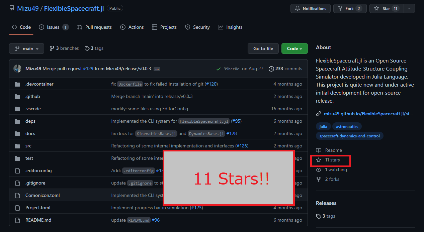Open the .gitignore file
Image resolution: width=424 pixels, height=232 pixels.
click(x=35, y=183)
